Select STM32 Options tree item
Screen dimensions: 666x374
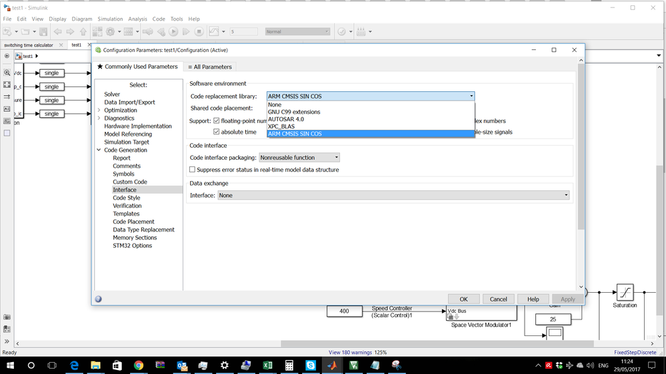[132, 246]
